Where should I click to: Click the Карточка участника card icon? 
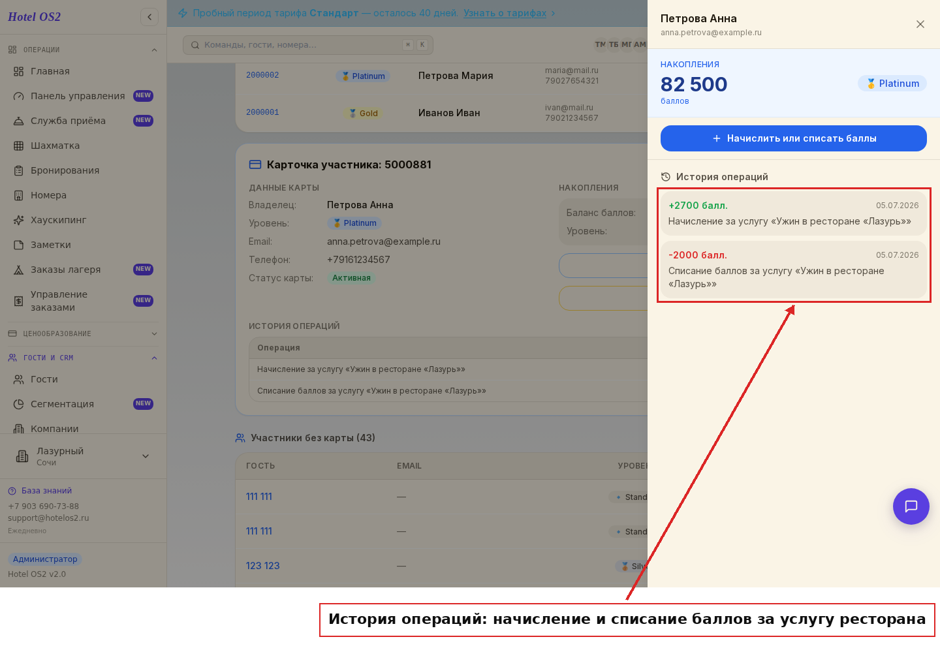[x=255, y=164]
